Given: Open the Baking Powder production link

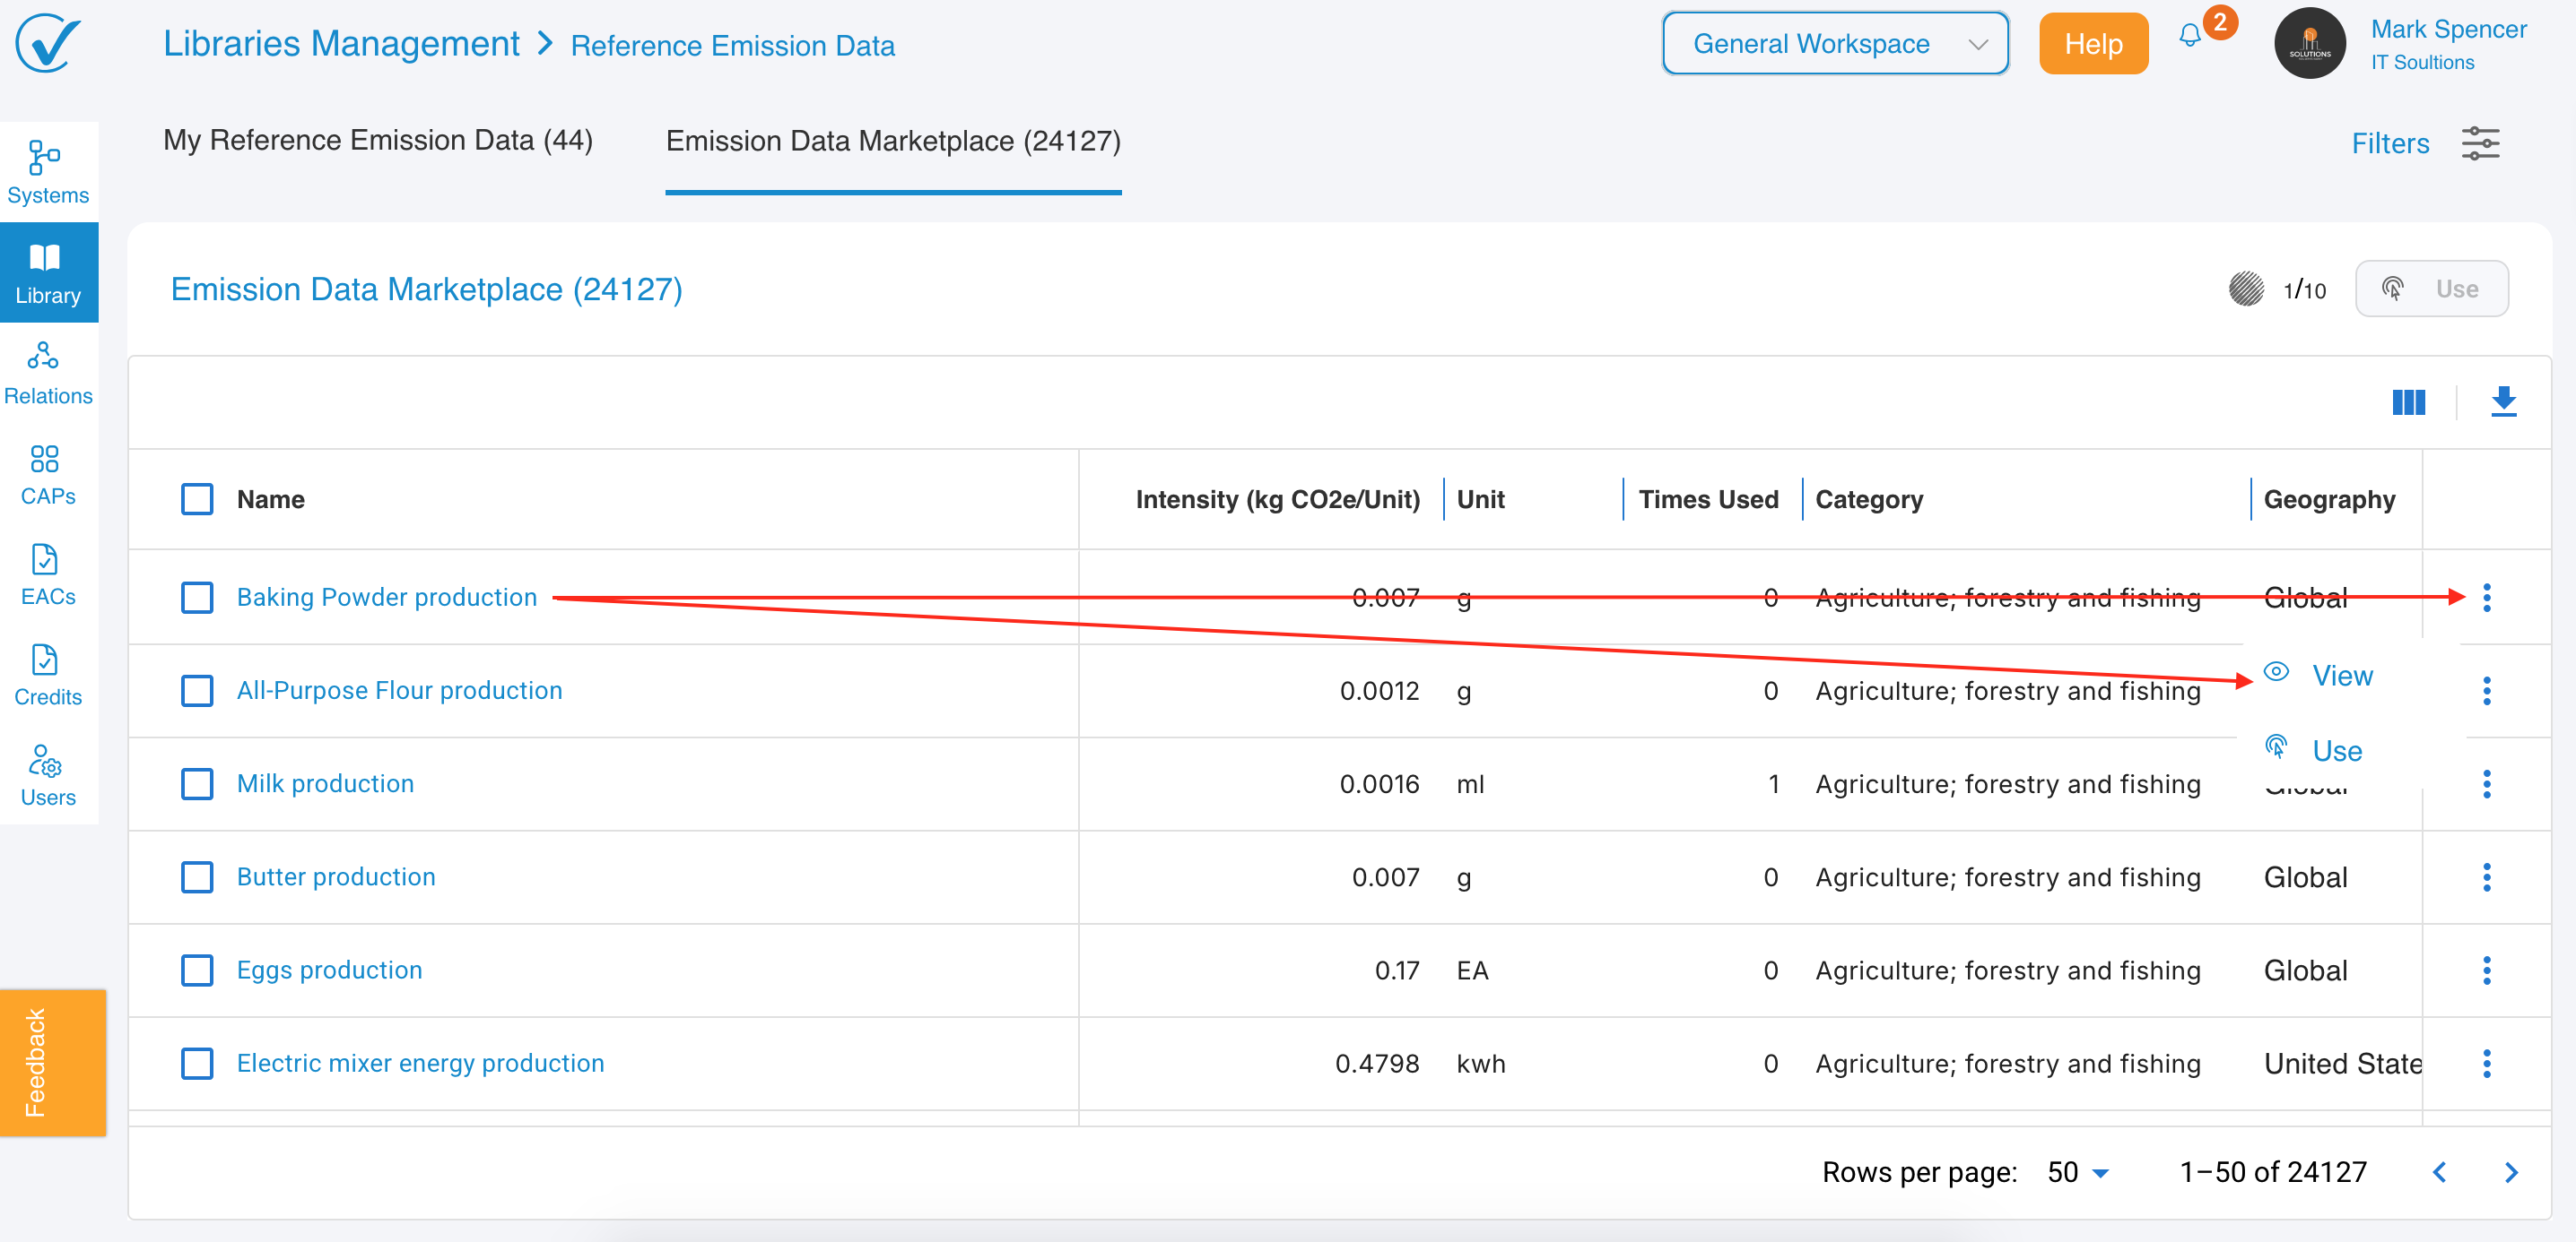Looking at the screenshot, I should pos(386,598).
